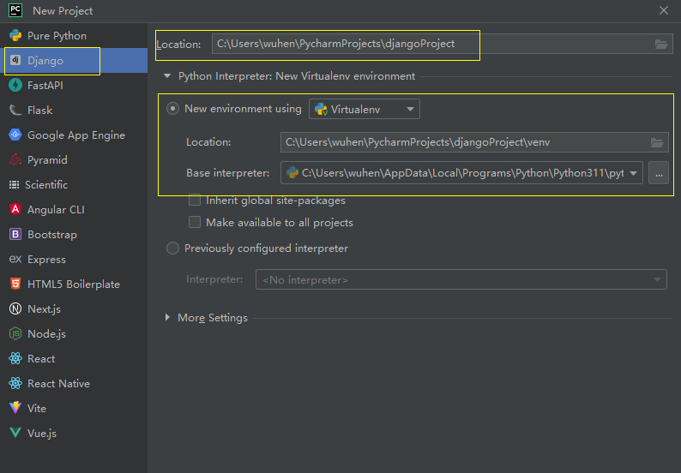Click the Vue.js project icon
681x473 pixels.
click(15, 434)
